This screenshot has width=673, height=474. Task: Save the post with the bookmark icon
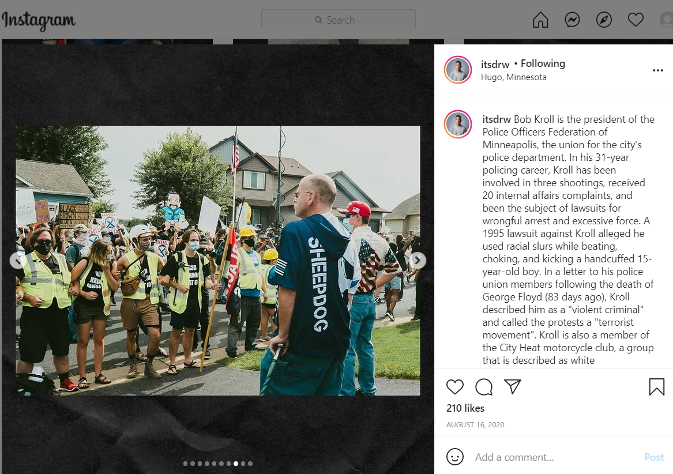657,387
